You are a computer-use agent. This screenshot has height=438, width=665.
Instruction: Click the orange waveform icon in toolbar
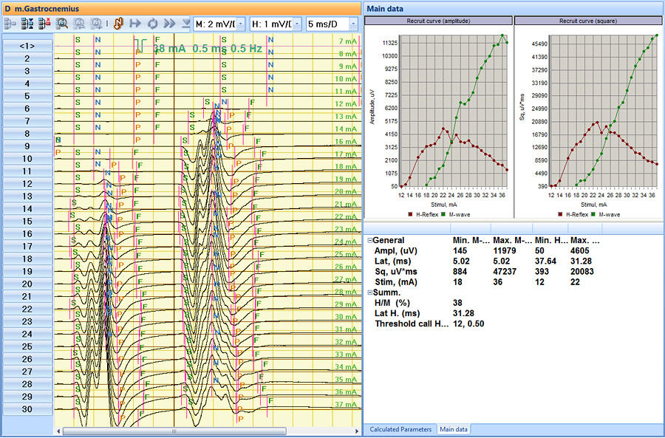pyautogui.click(x=117, y=24)
